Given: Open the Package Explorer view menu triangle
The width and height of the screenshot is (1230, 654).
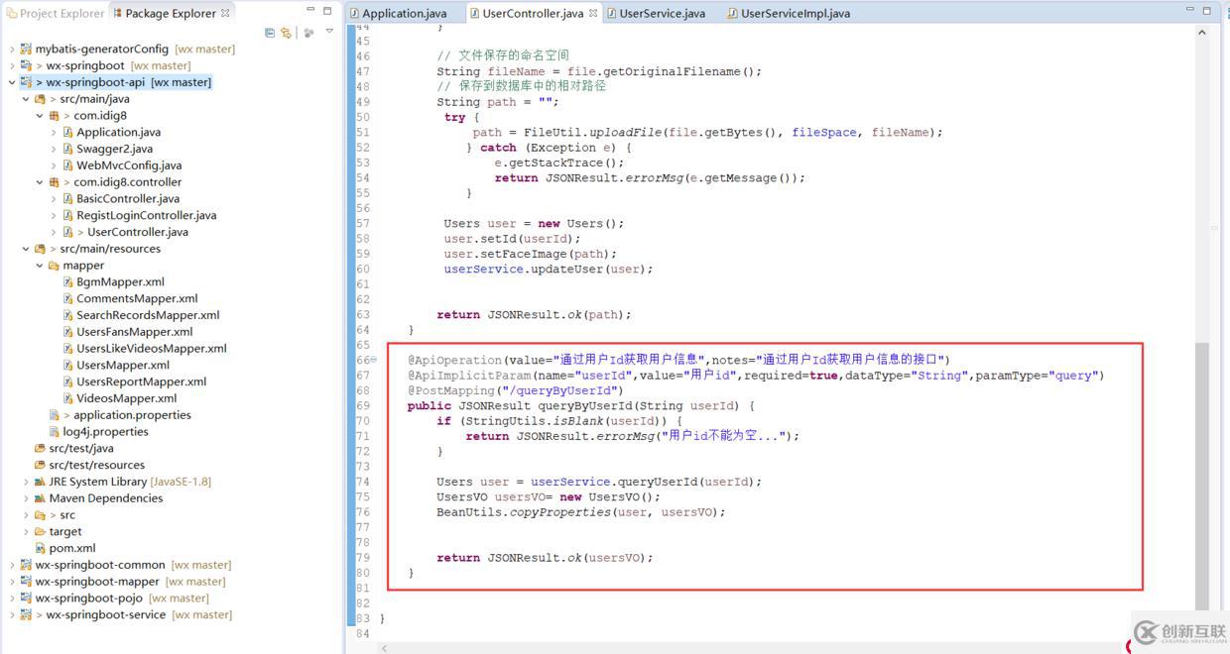Looking at the screenshot, I should (329, 32).
